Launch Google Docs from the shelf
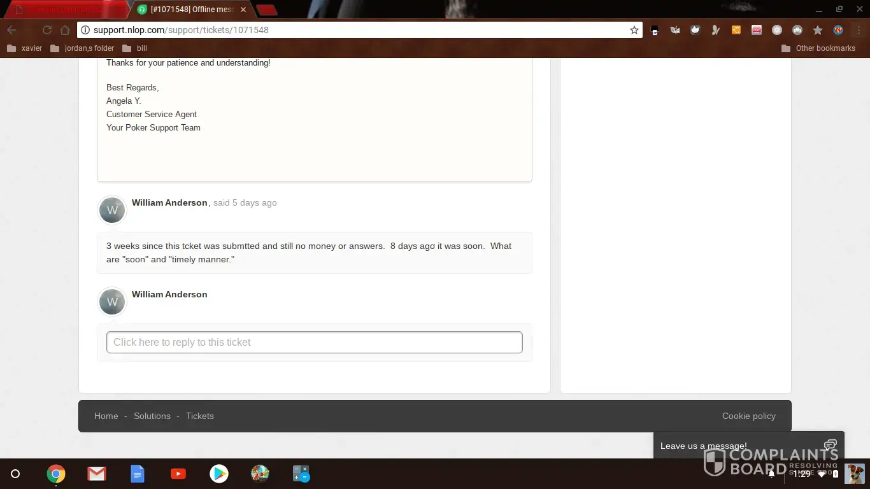This screenshot has width=870, height=489. [x=138, y=474]
